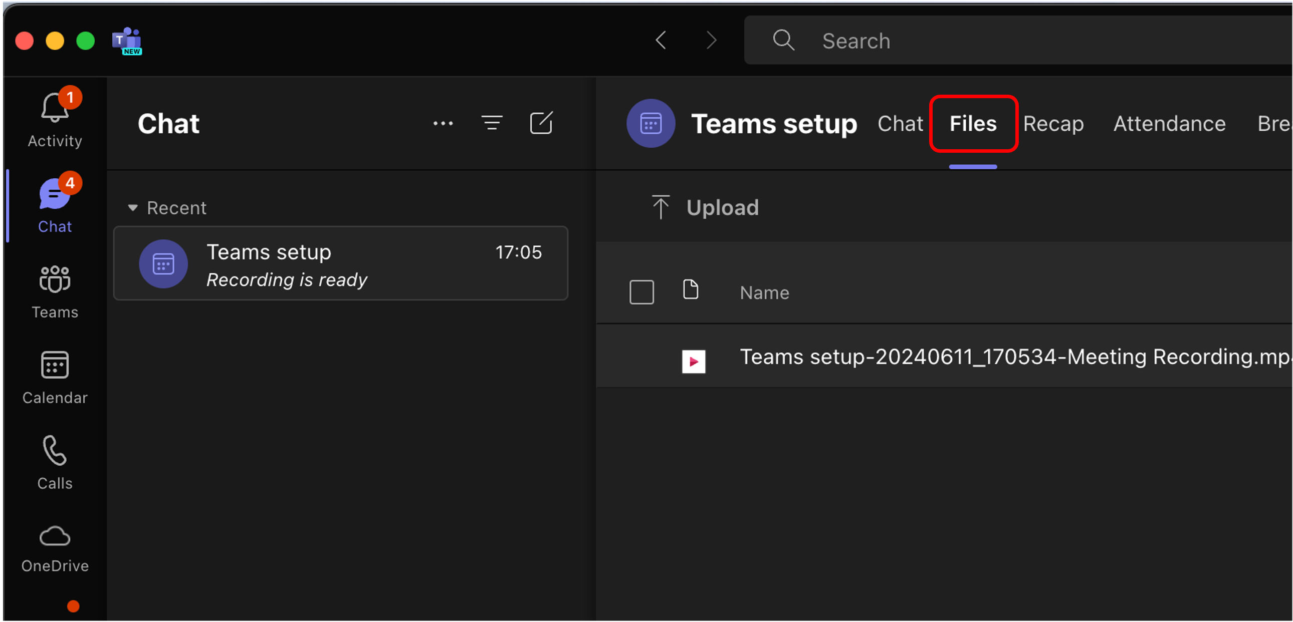This screenshot has width=1293, height=622.
Task: Click the video file play icon
Action: pyautogui.click(x=693, y=361)
